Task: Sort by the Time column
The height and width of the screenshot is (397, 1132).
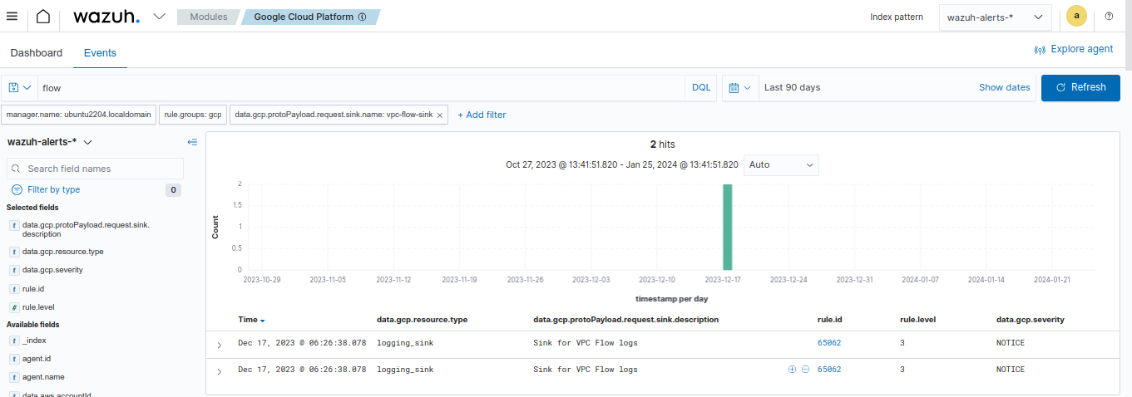Action: coord(251,320)
